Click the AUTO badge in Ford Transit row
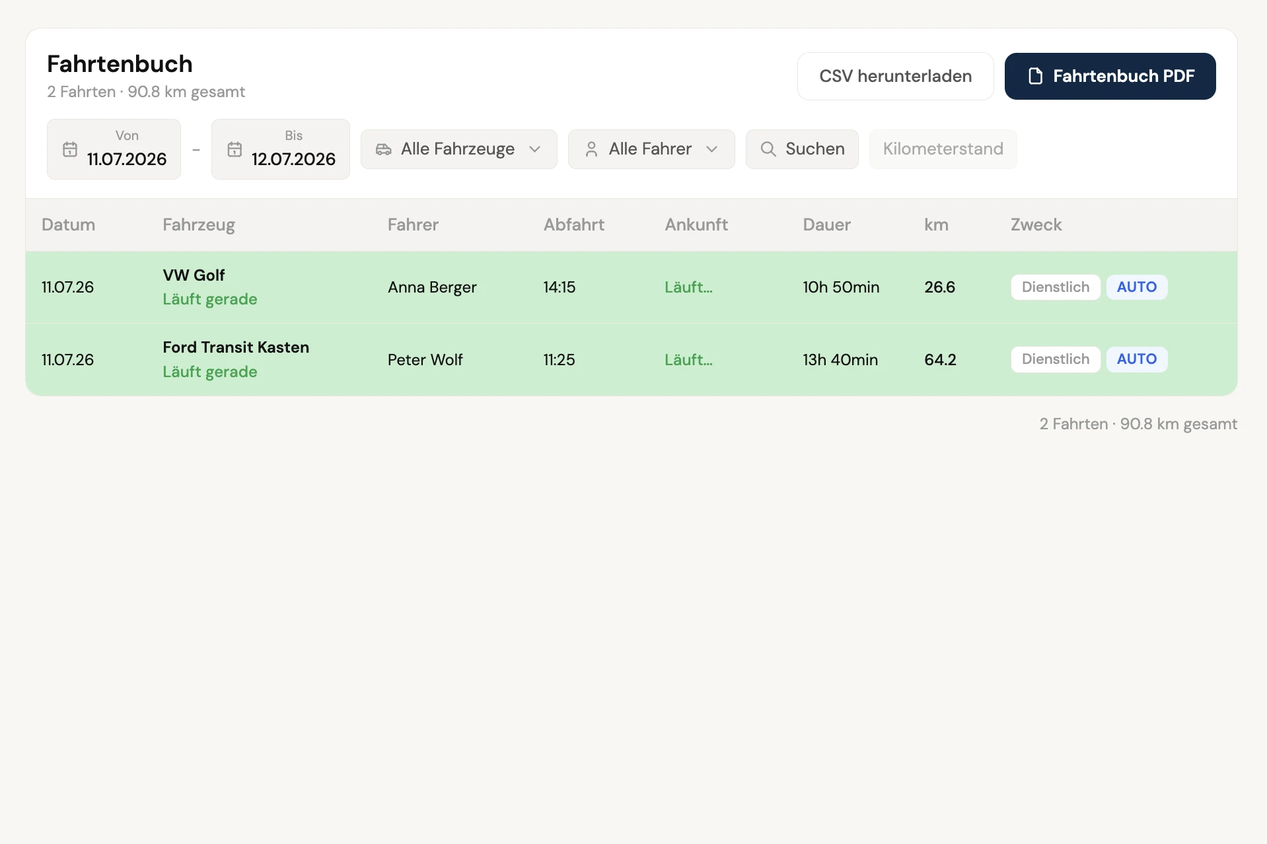Image resolution: width=1267 pixels, height=844 pixels. [1136, 359]
